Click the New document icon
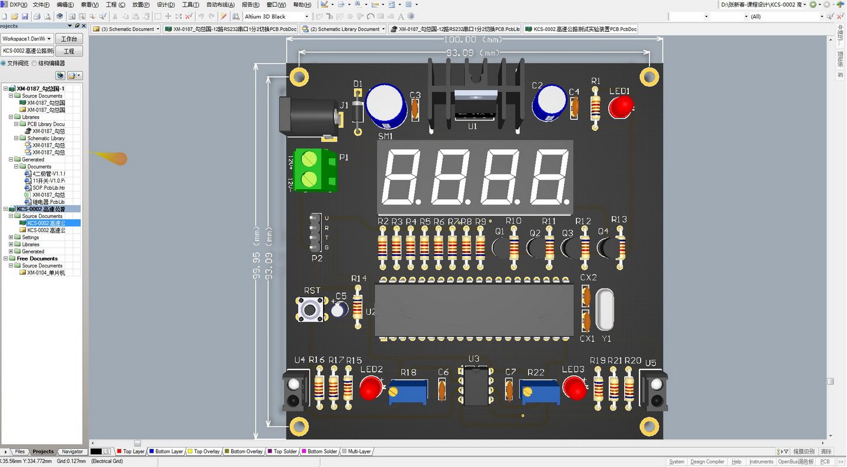Image resolution: width=847 pixels, height=467 pixels. tap(5, 16)
